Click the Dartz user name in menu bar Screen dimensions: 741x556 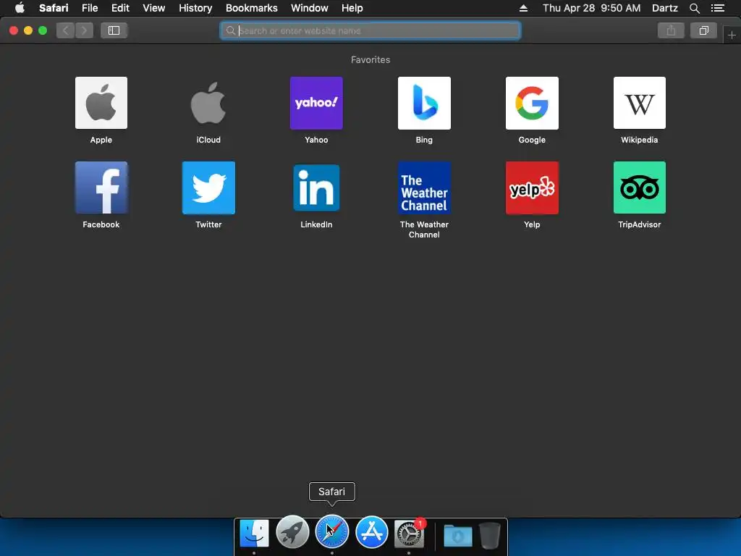coord(664,8)
